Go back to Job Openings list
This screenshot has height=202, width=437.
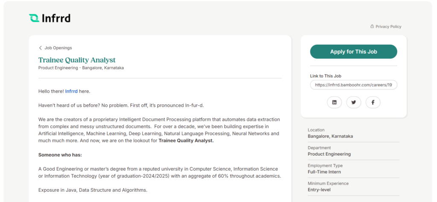click(58, 48)
